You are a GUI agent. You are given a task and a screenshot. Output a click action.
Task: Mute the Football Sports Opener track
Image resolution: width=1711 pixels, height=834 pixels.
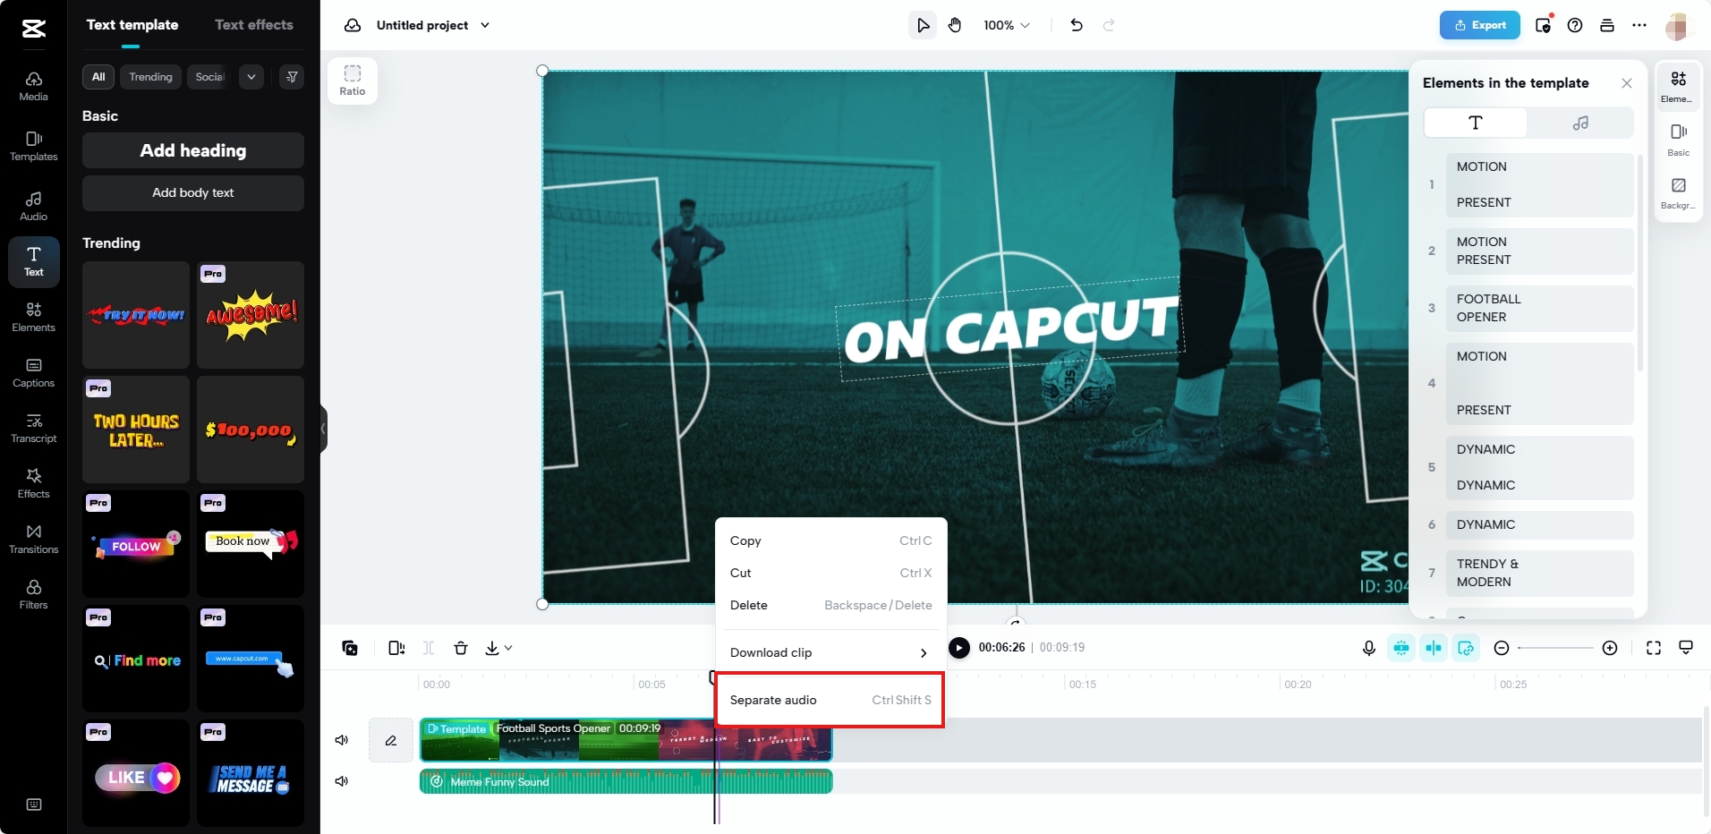click(341, 740)
